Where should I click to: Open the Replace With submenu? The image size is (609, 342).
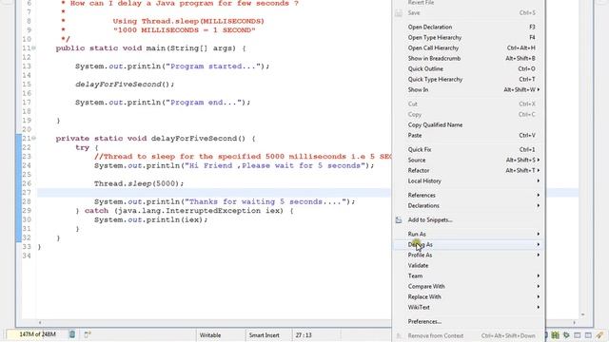(x=469, y=296)
